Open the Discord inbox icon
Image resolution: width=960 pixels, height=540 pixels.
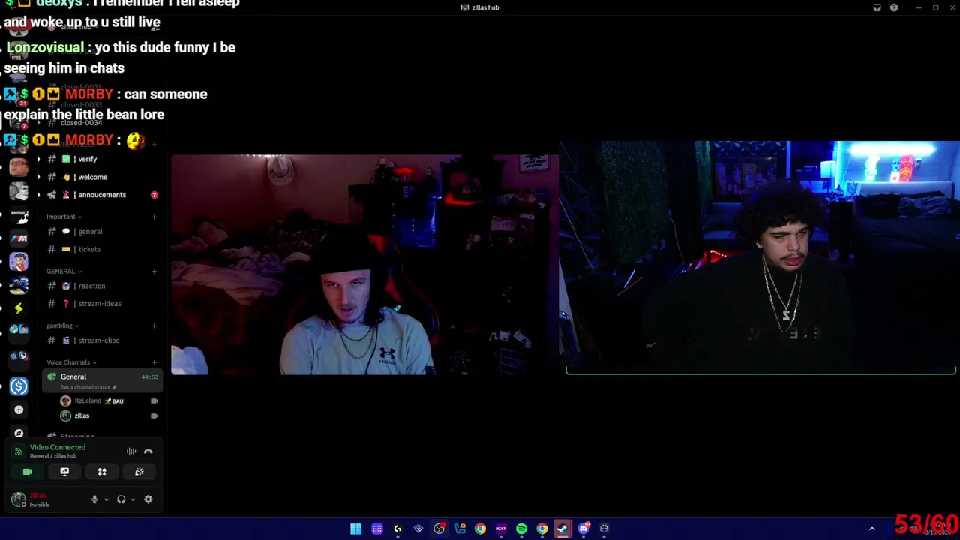coord(877,7)
